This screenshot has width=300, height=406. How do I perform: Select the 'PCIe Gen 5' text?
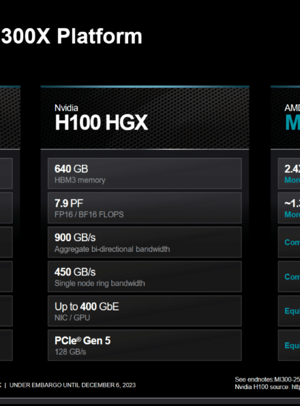[x=82, y=341]
